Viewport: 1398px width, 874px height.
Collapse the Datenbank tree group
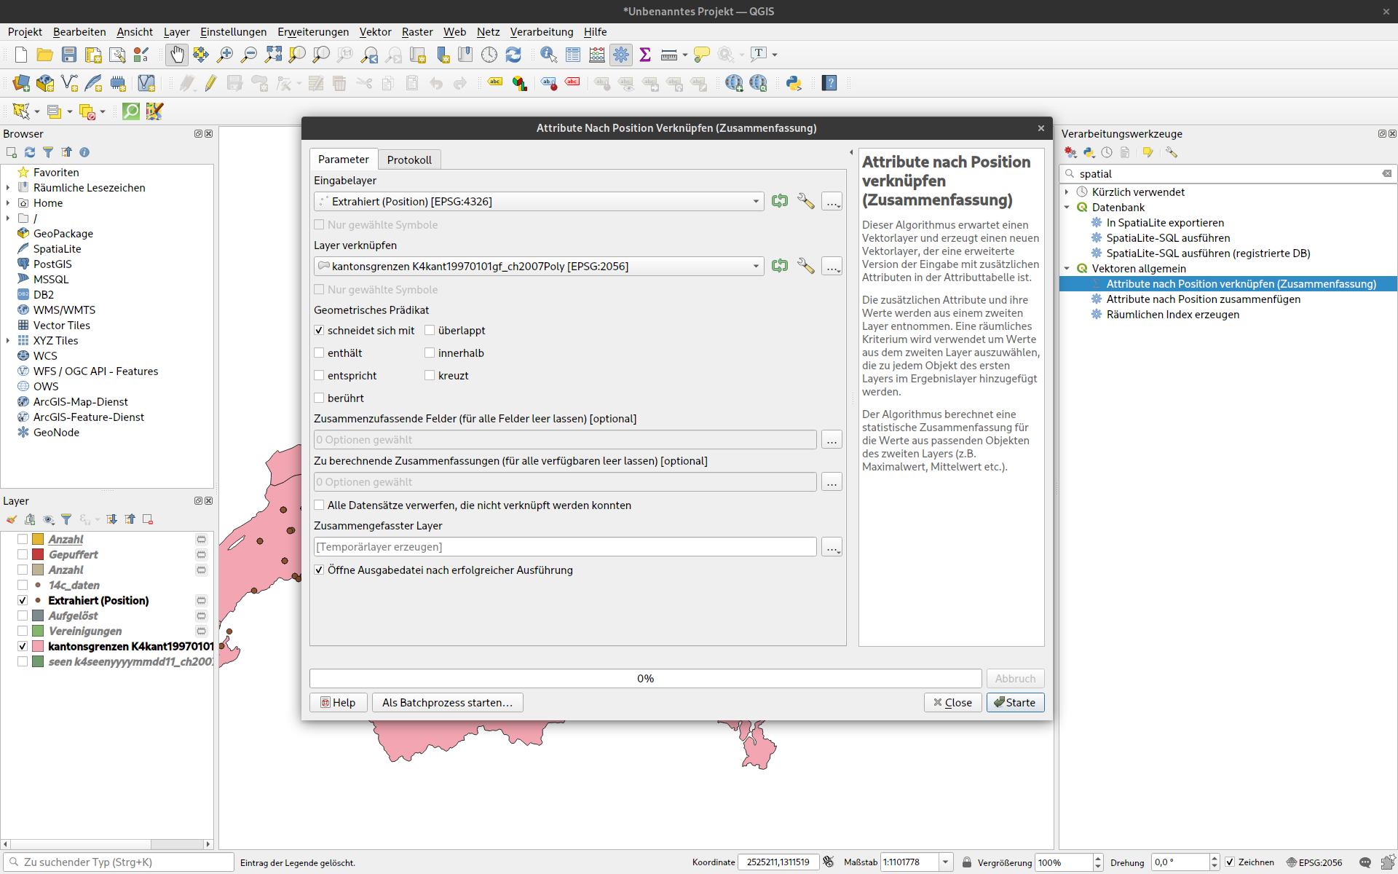[x=1067, y=208]
